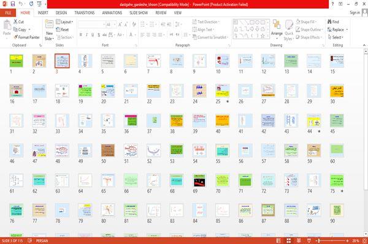Clear all formatting with the eraser icon
Image resolution: width=368 pixels, height=244 pixels.
[x=134, y=24]
